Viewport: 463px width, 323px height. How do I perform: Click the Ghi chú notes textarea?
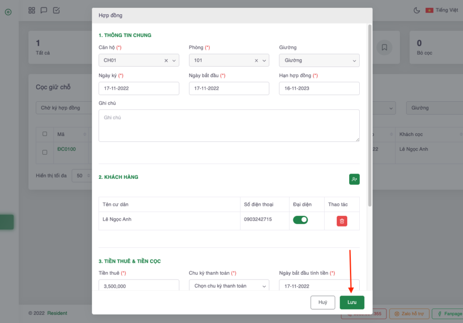229,125
